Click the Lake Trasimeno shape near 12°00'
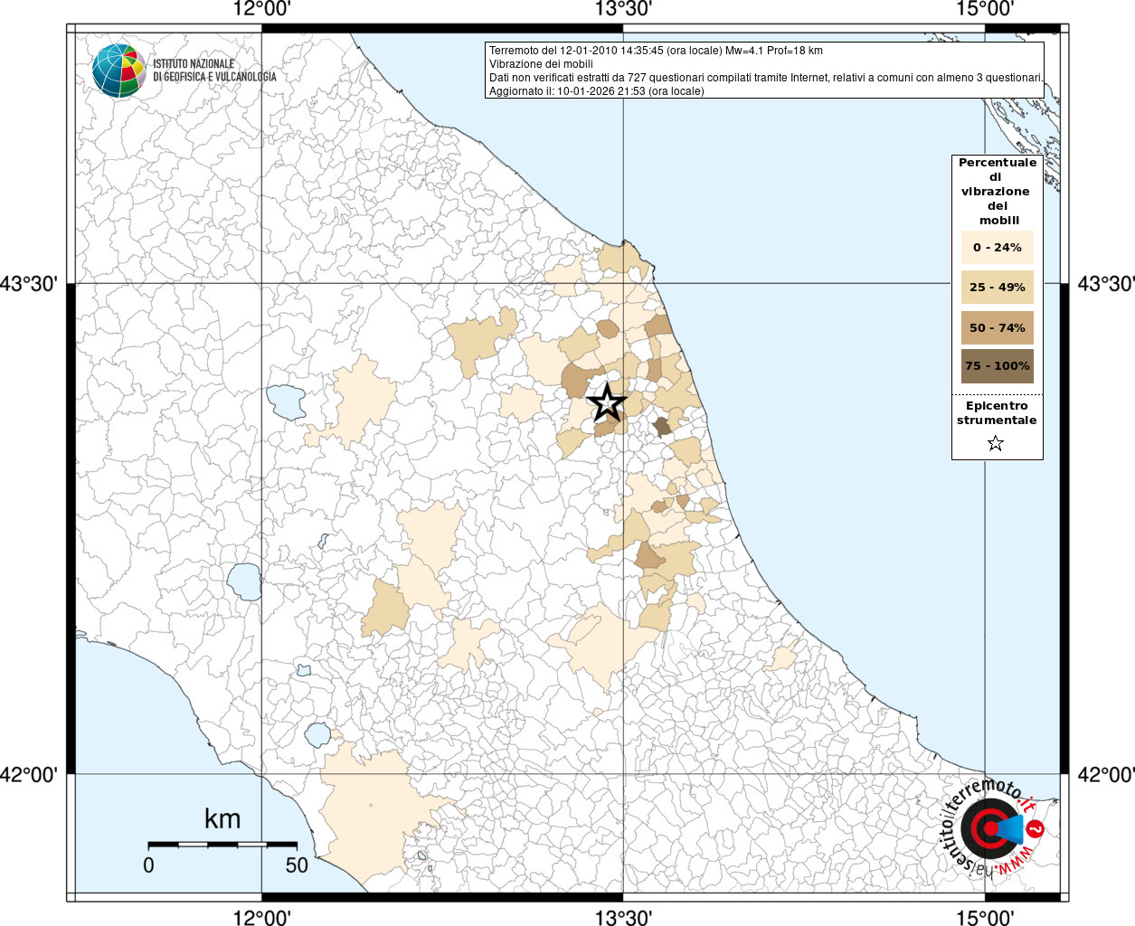Screen dimensions: 1135x926 coord(286,402)
